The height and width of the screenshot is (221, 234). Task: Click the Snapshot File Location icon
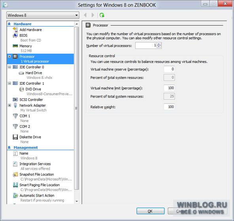pos(15,174)
